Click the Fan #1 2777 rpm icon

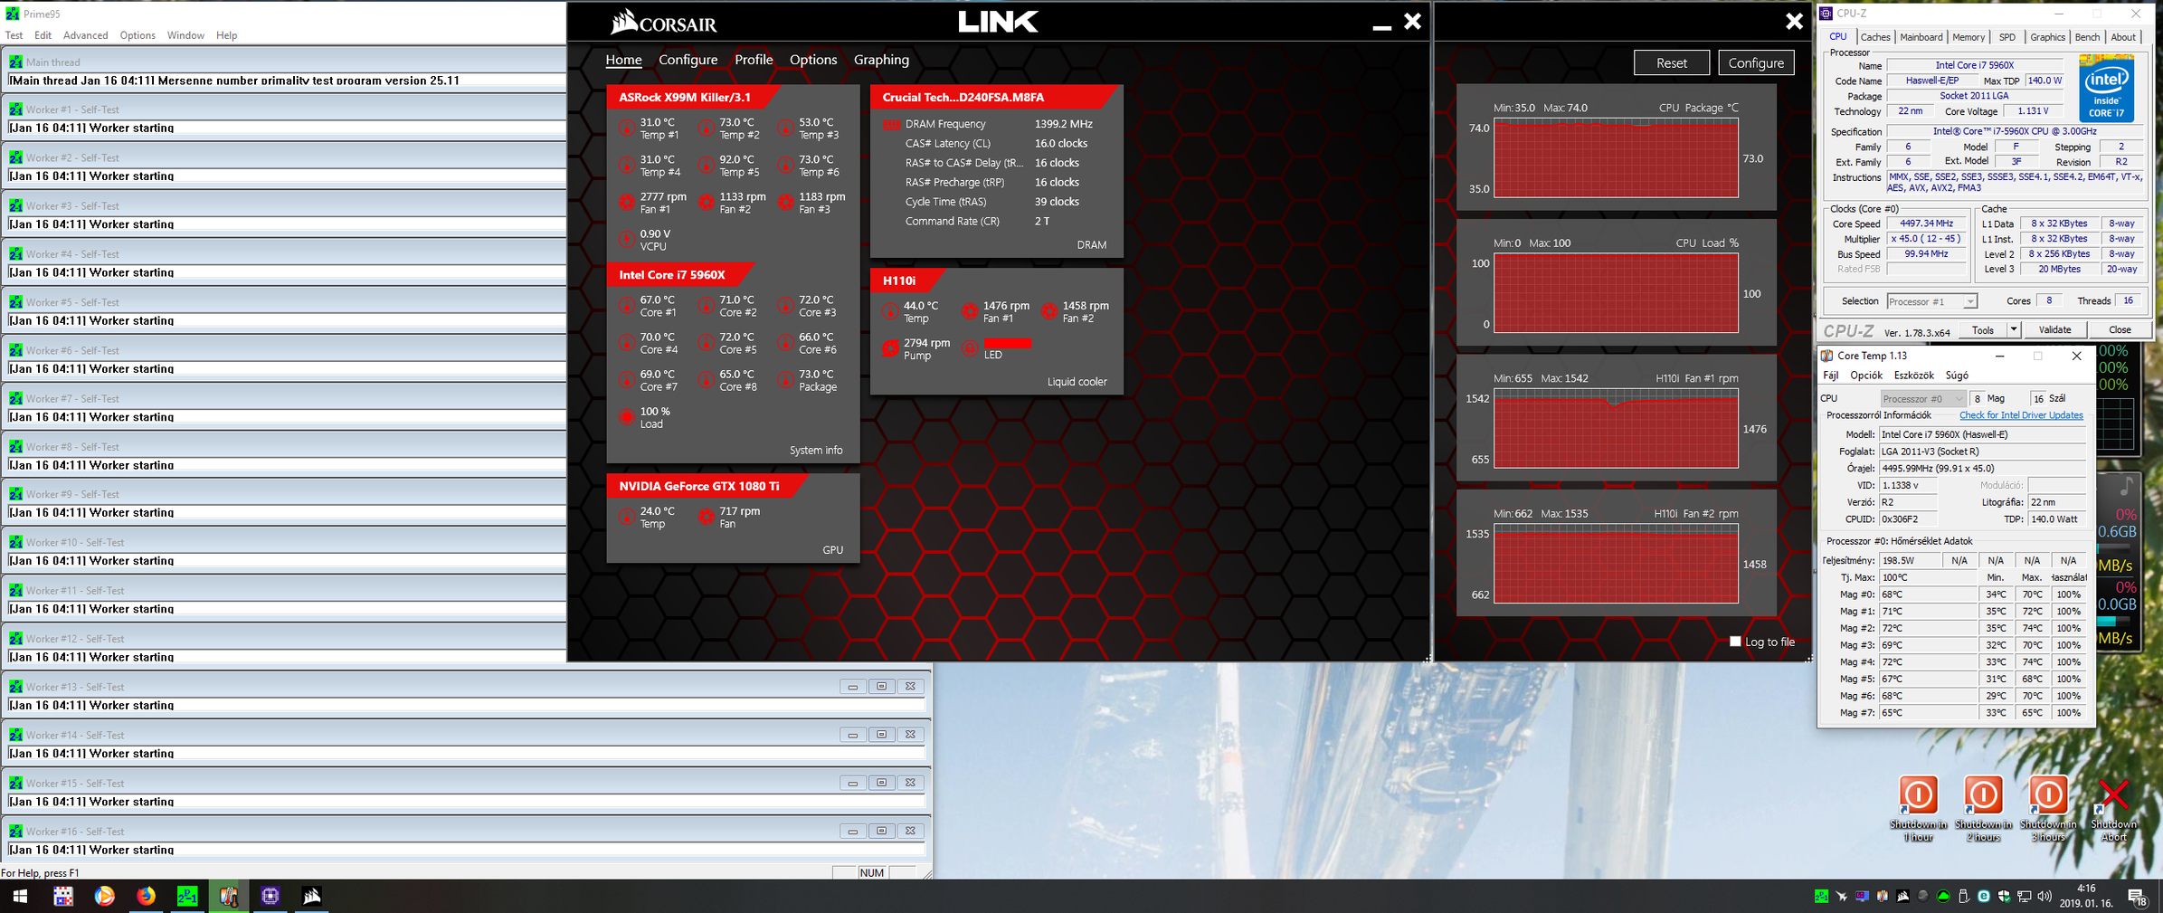pyautogui.click(x=626, y=203)
